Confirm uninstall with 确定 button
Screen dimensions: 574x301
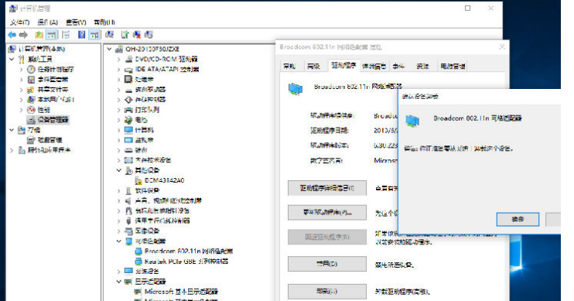518,219
